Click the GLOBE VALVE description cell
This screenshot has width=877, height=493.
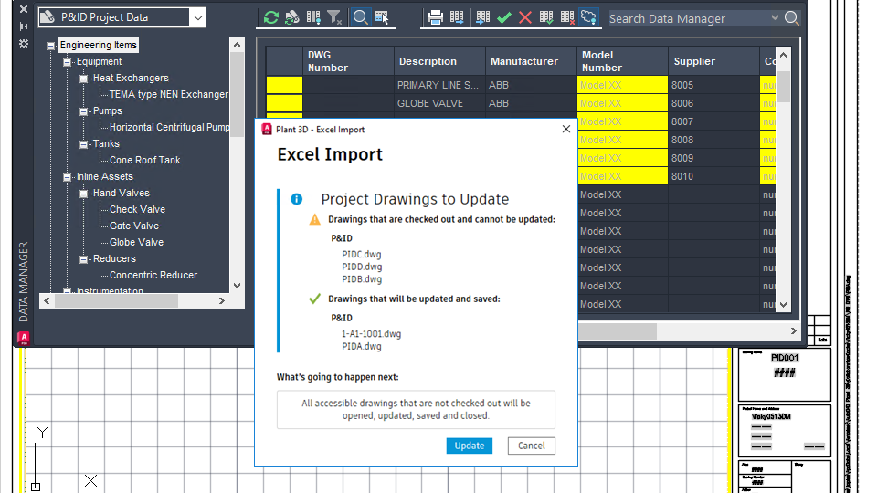[x=439, y=103]
